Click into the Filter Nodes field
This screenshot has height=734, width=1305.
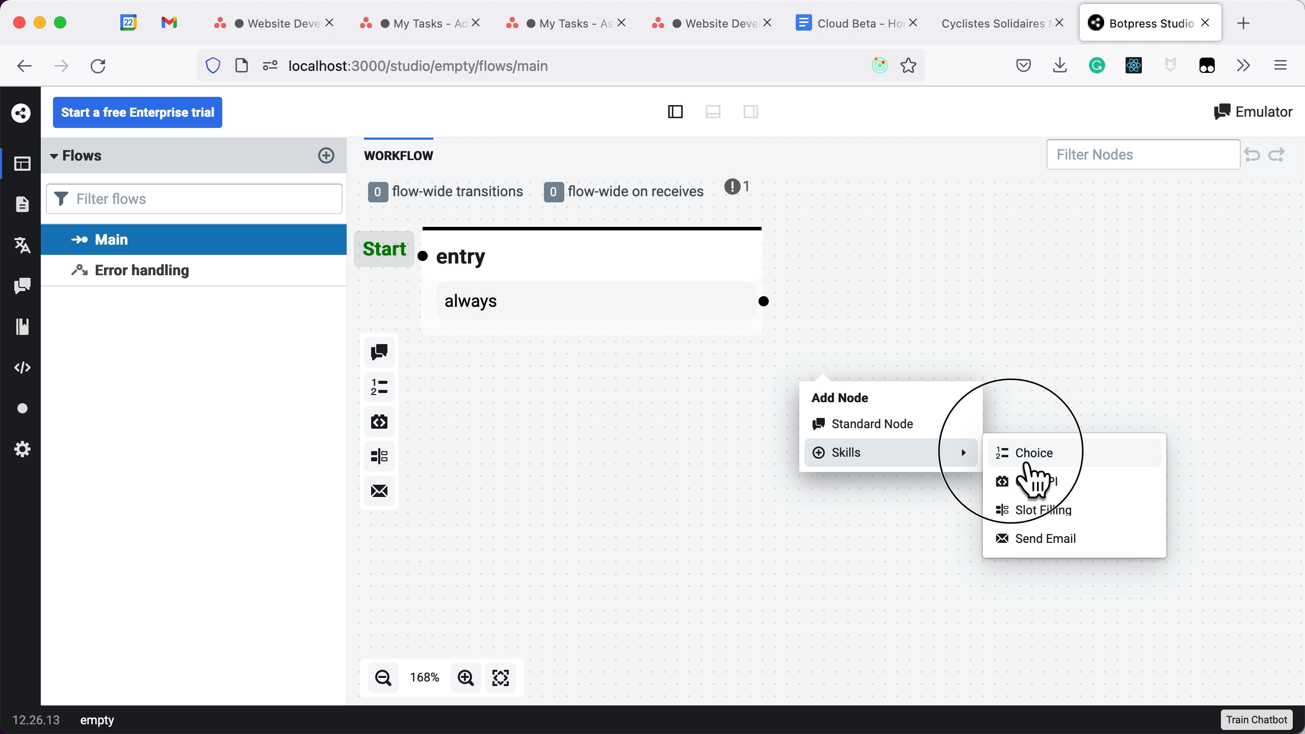(x=1142, y=154)
